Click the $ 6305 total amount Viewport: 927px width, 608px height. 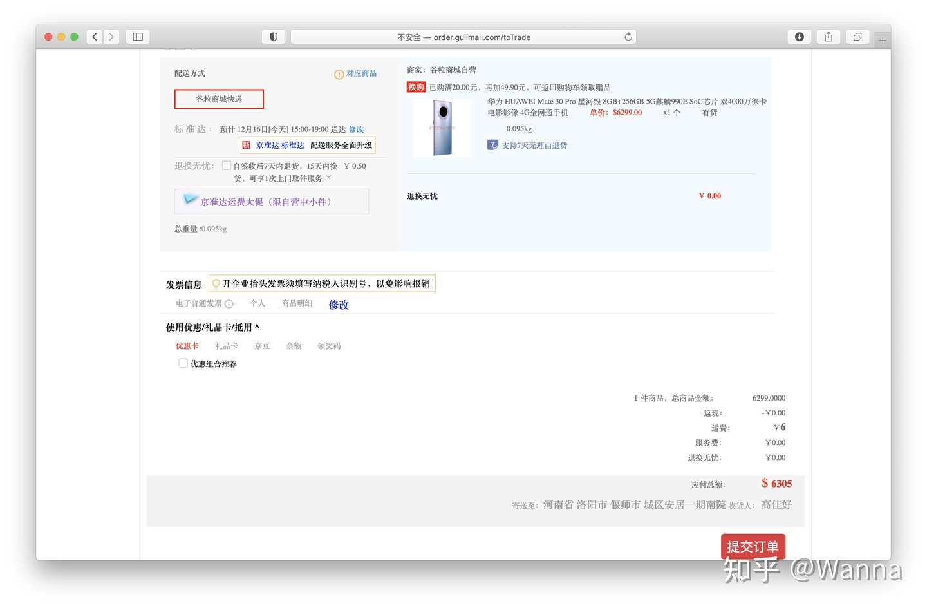click(x=777, y=484)
